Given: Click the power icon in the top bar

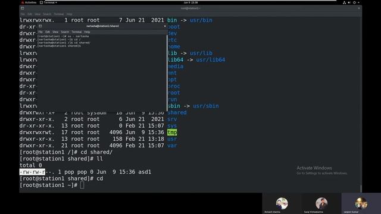Looking at the screenshot, I should (354, 2).
